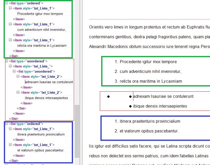Collapse item 'et viatorum opibus pascebantur'

pos(10,145)
